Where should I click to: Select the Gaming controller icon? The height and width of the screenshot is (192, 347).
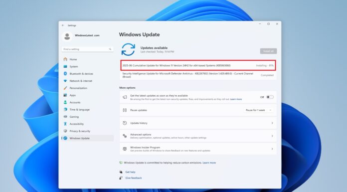click(65, 117)
